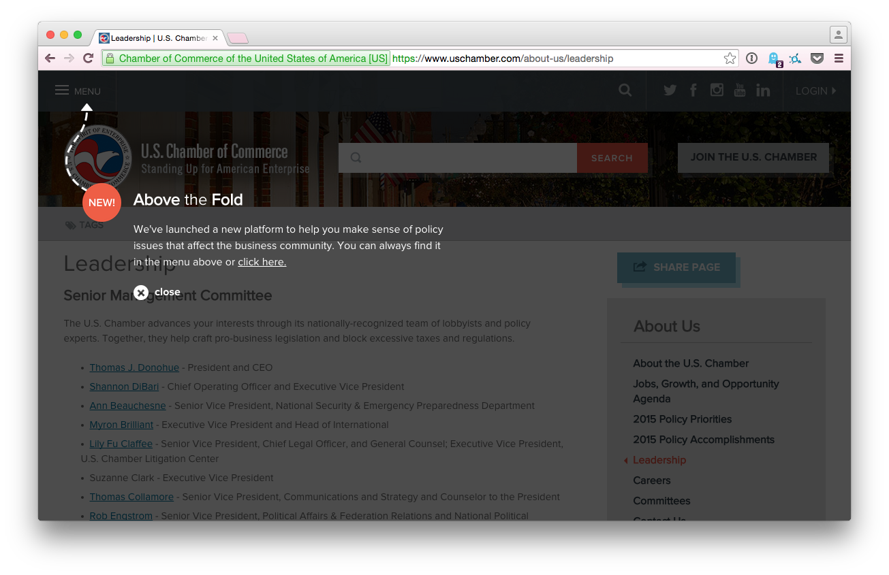
Task: Open the Facebook icon link
Action: click(x=693, y=91)
